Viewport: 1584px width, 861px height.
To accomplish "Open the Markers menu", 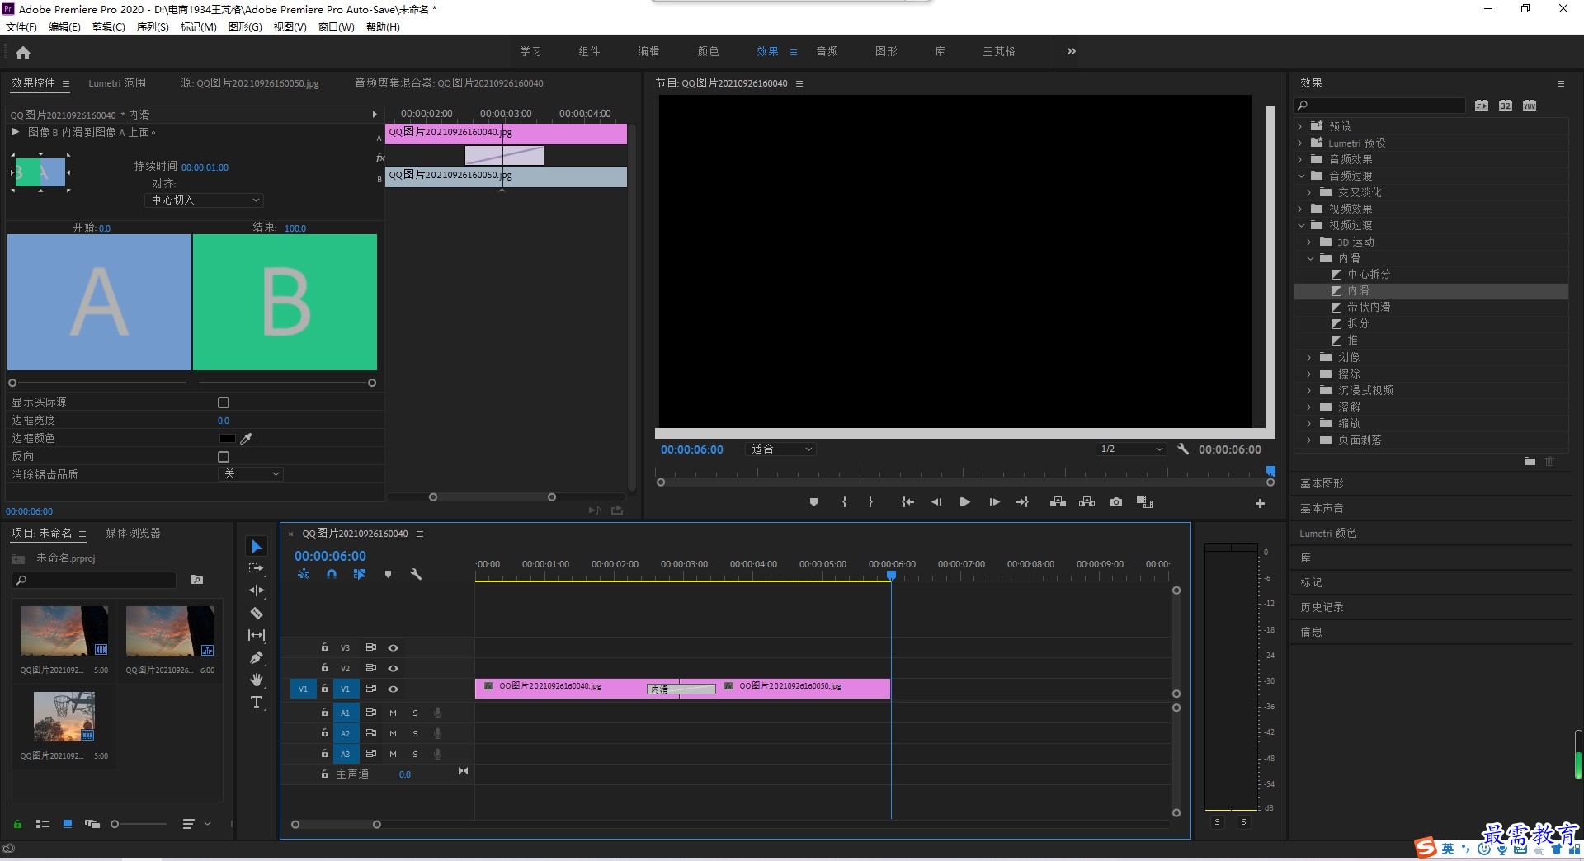I will [198, 27].
